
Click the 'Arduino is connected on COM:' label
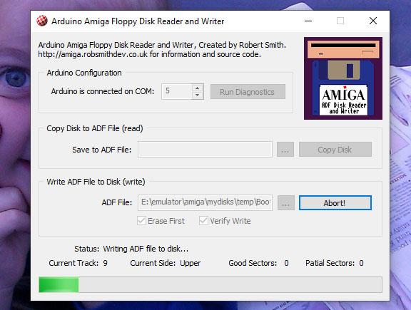[x=103, y=91]
